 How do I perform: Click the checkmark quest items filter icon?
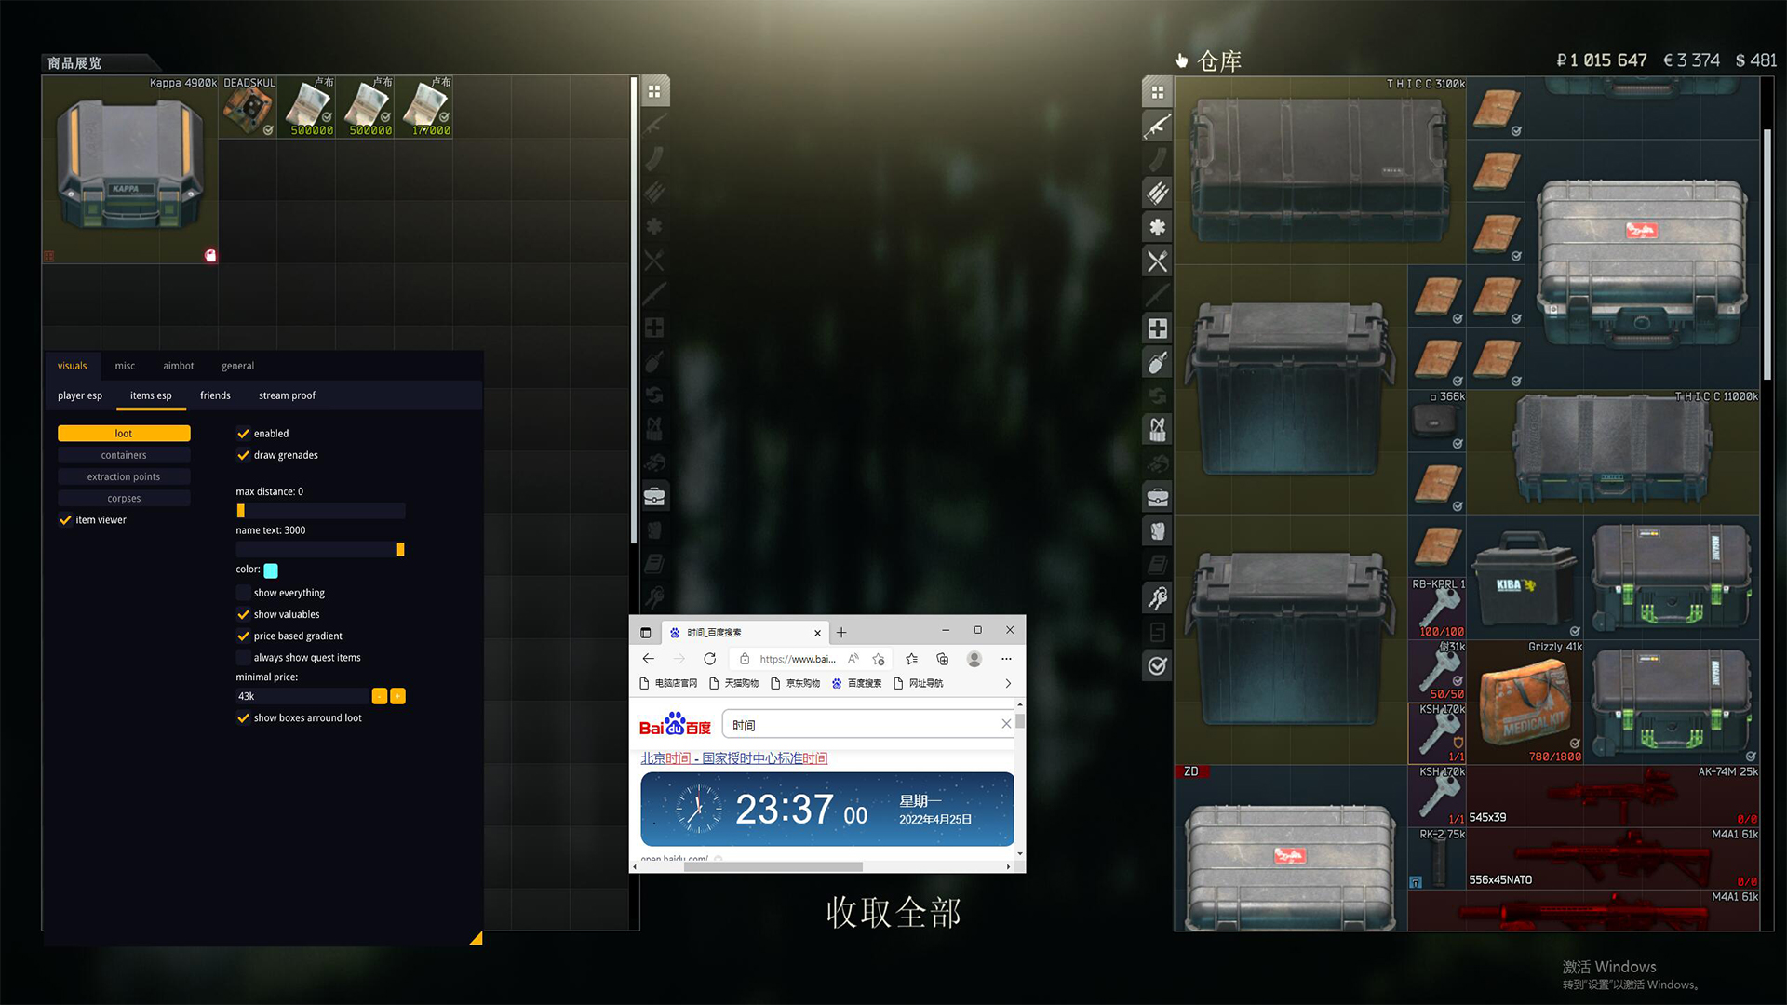pos(1157,665)
